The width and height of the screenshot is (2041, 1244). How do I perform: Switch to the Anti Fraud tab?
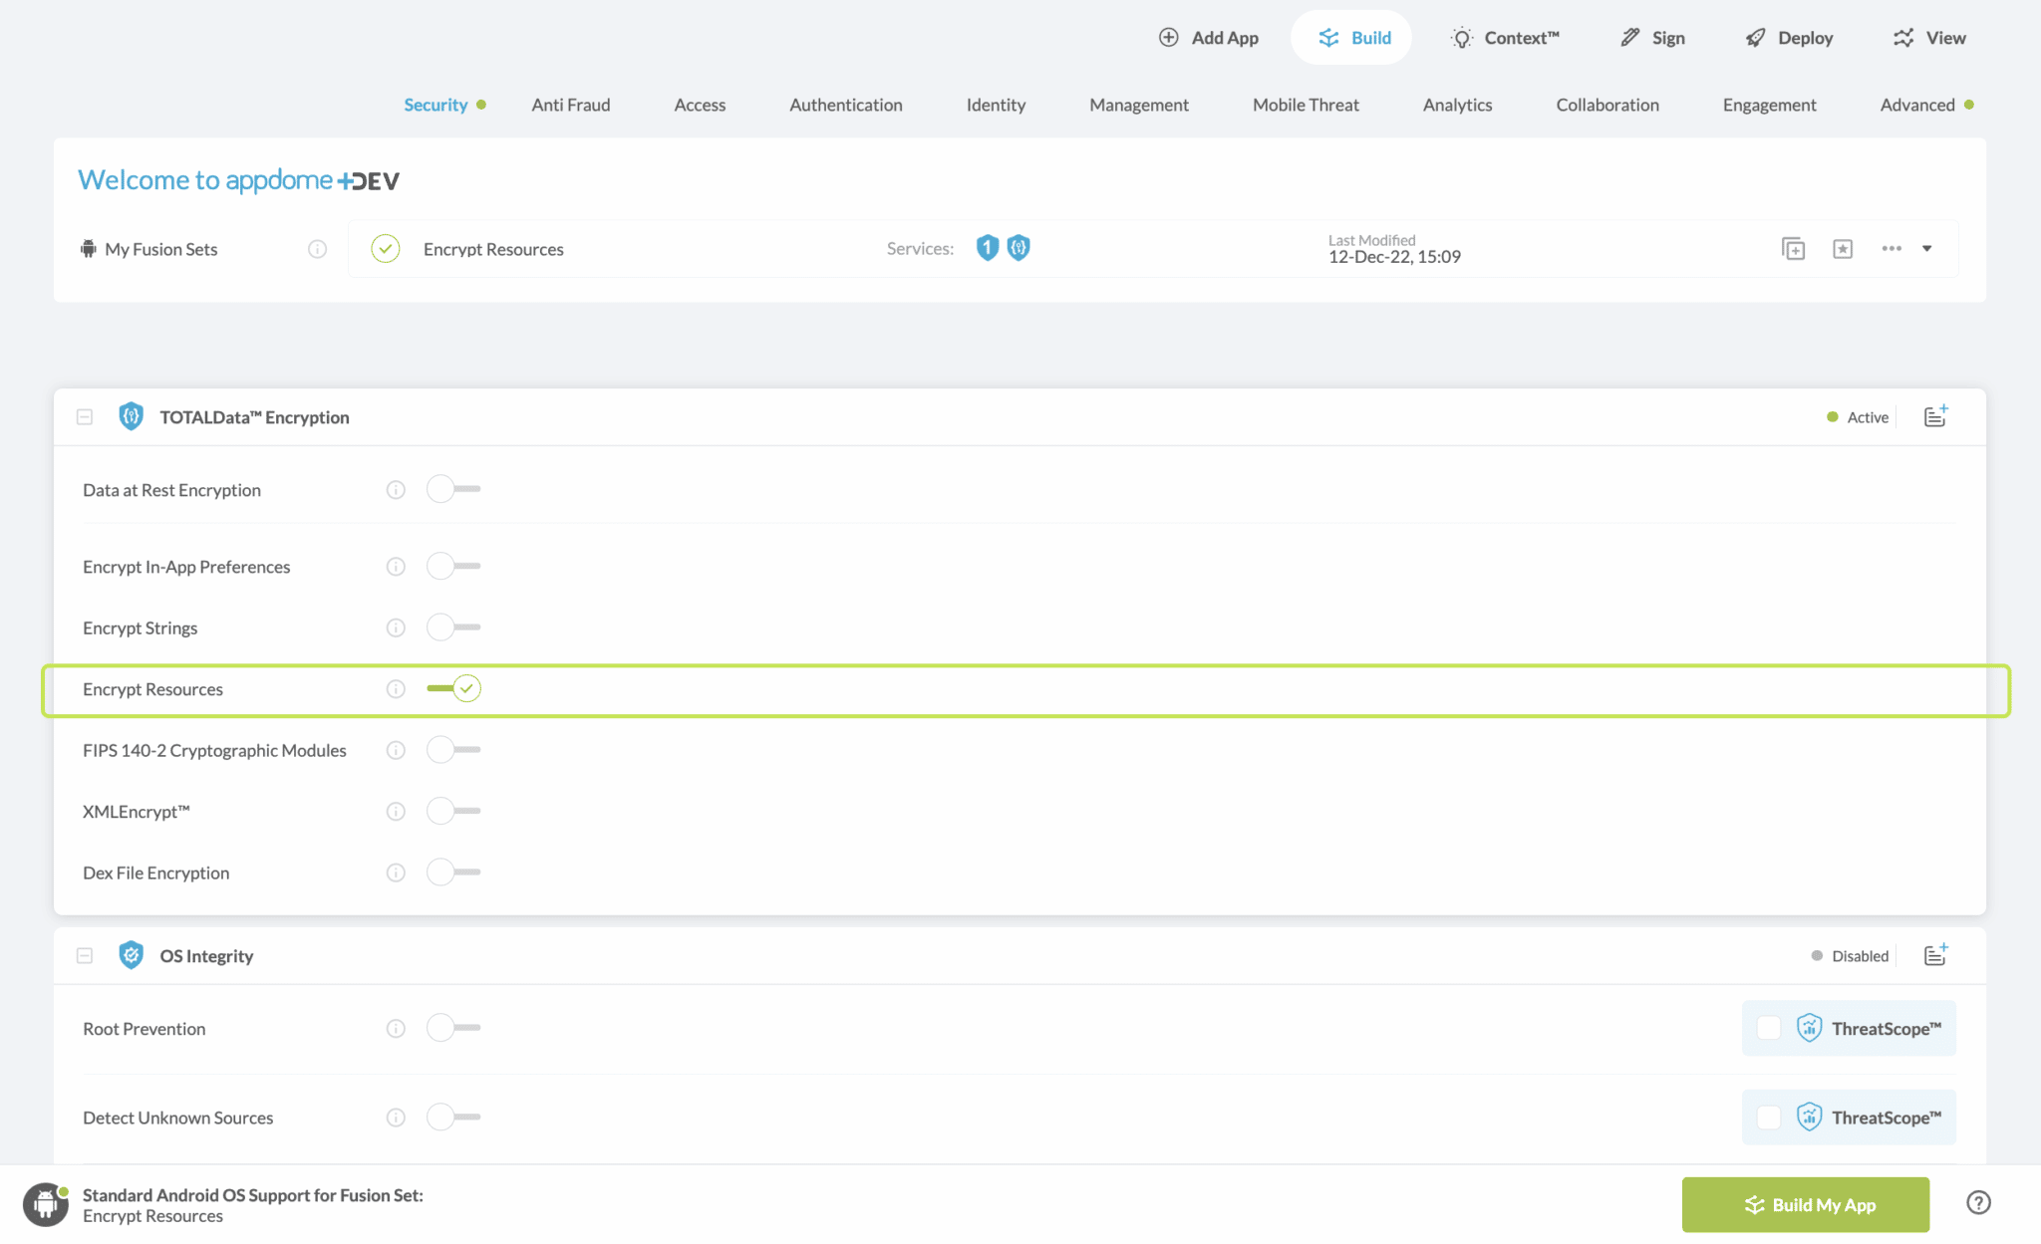click(570, 105)
